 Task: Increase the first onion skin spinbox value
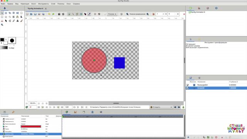pos(166,14)
